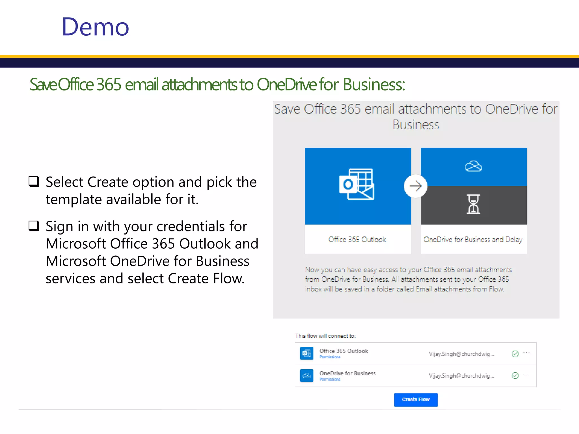Click the small OneDrive icon in connections list

point(307,376)
